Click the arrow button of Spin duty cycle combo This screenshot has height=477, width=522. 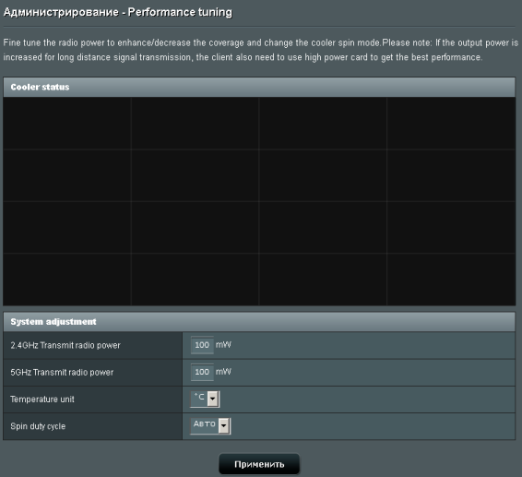224,426
